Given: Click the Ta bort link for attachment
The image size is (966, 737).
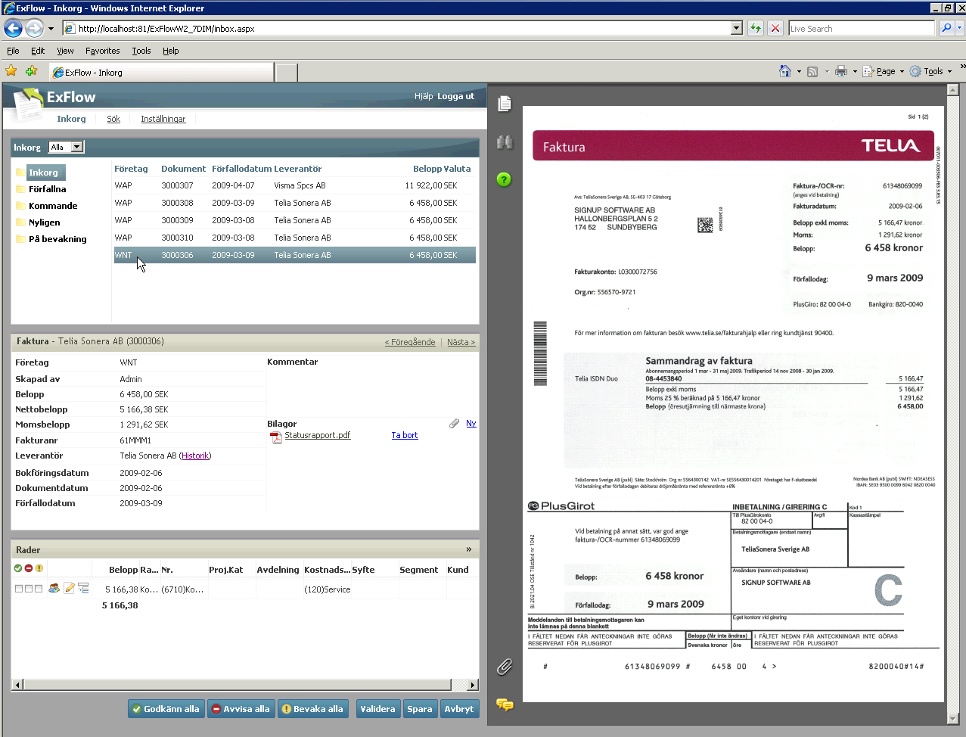Looking at the screenshot, I should (x=405, y=435).
